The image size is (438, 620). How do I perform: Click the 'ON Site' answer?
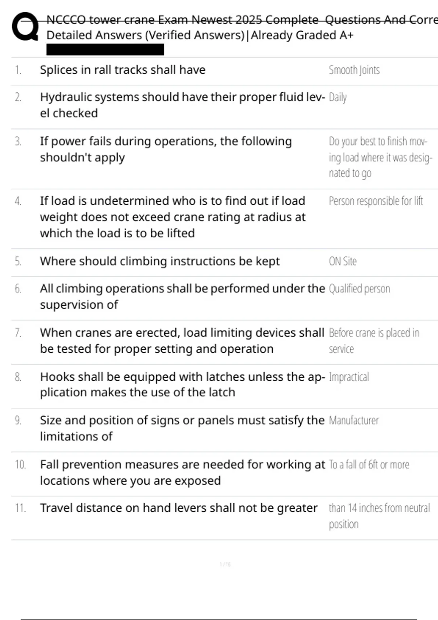(x=342, y=261)
